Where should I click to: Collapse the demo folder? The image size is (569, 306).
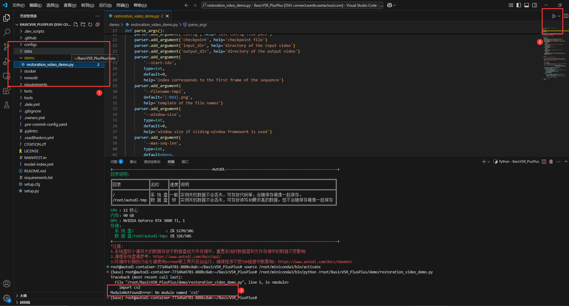tap(29, 57)
